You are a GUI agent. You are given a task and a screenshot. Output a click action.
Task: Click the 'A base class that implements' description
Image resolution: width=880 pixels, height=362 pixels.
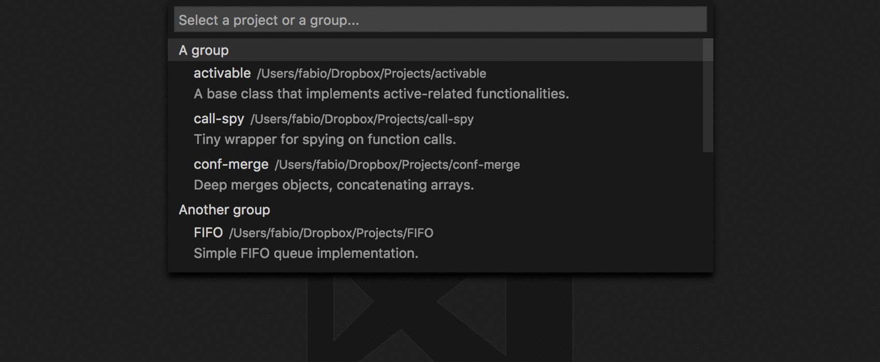pos(381,94)
